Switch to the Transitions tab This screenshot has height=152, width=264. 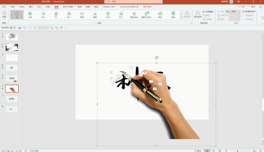pos(48,7)
